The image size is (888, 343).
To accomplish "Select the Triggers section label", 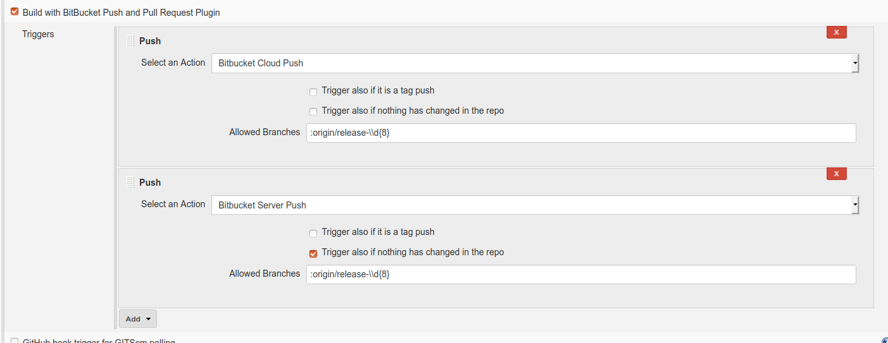I will 38,34.
